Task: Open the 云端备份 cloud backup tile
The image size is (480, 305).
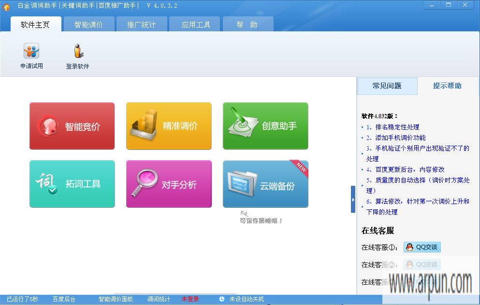Action: [265, 184]
